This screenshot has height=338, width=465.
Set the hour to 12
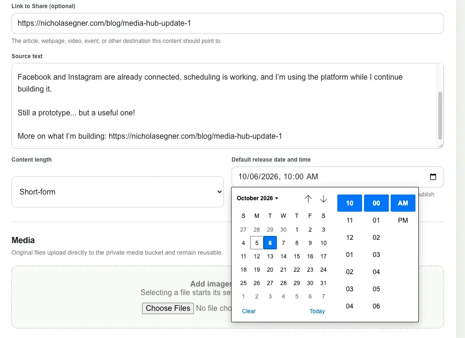tap(350, 238)
